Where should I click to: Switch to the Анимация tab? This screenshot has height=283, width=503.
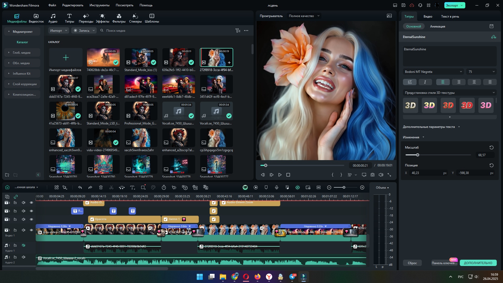[437, 26]
